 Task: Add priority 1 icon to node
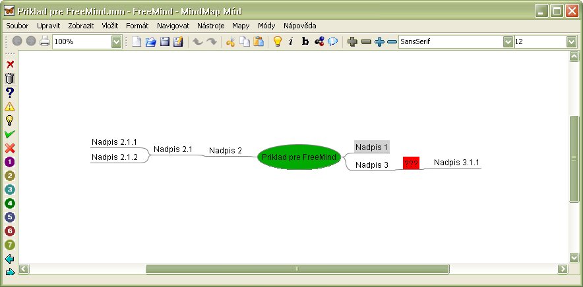(x=10, y=162)
